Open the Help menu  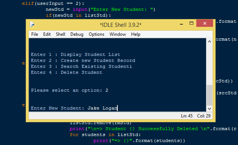point(136,34)
